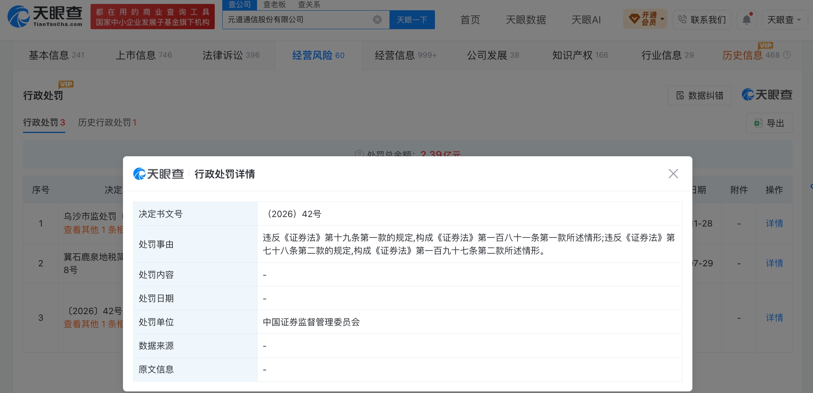Image resolution: width=813 pixels, height=393 pixels.
Task: Select the 行政处罚 3 sub-tab
Action: [x=44, y=123]
